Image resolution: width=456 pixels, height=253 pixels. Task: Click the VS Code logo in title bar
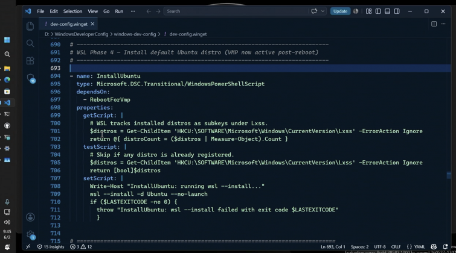point(28,11)
